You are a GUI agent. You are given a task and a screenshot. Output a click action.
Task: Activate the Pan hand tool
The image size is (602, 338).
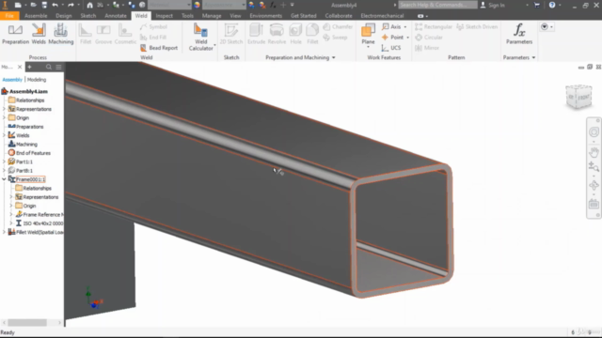594,152
